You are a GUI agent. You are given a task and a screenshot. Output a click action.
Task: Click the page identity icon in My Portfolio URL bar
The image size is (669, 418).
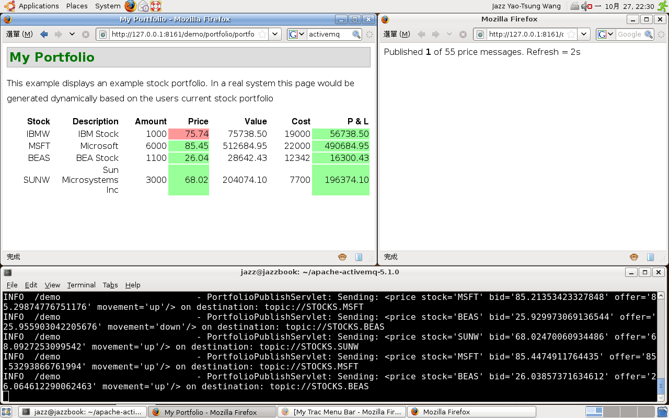[103, 34]
